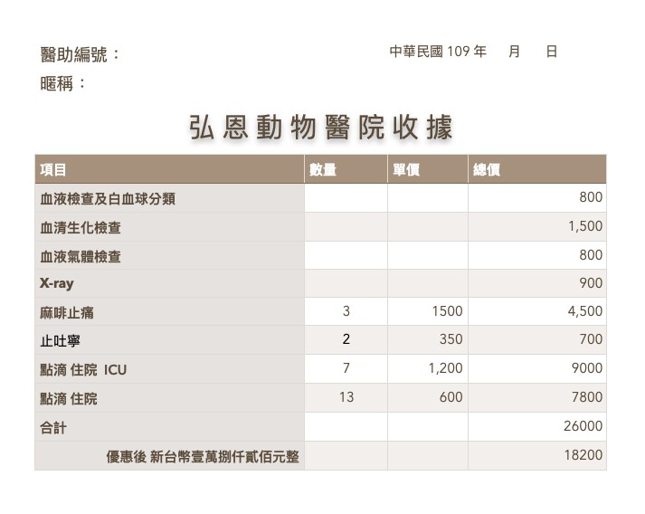Select the 單價 column header
The height and width of the screenshot is (514, 645).
(427, 169)
